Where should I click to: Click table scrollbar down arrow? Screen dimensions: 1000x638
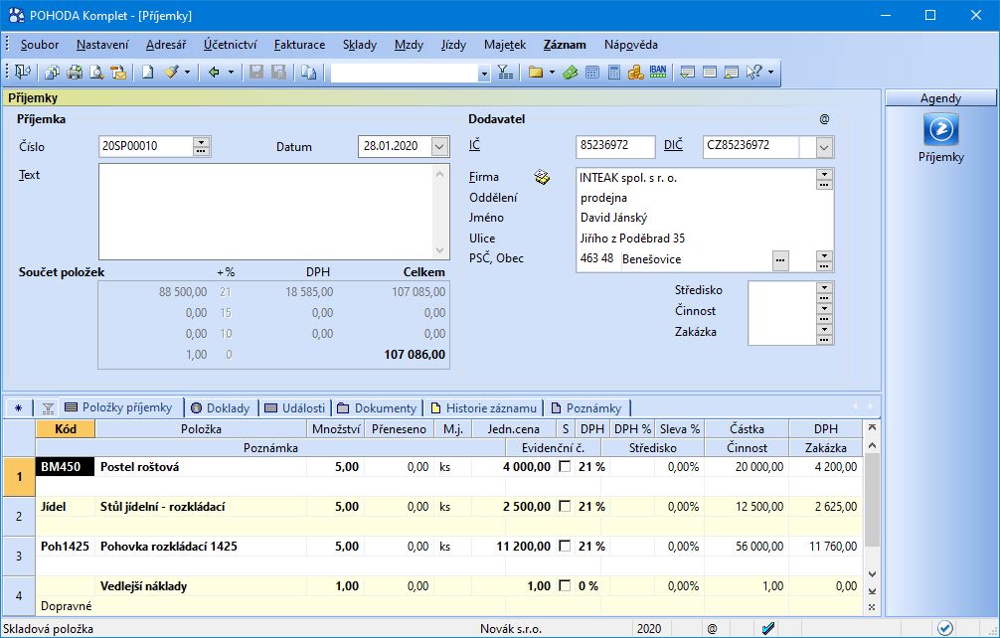coord(872,575)
